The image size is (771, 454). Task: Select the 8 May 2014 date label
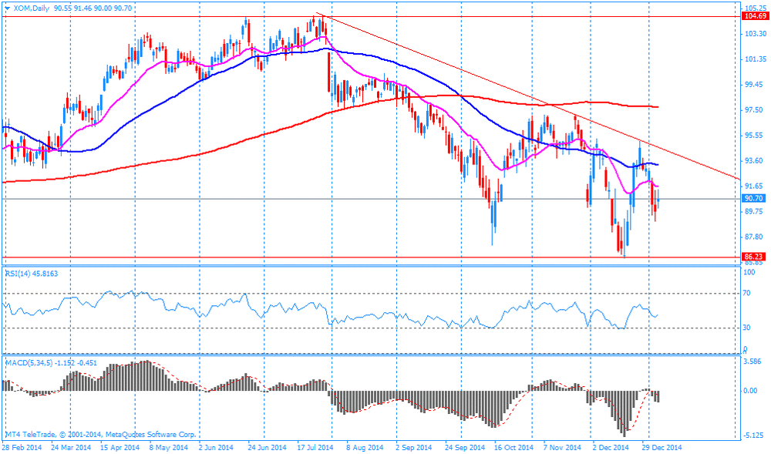pos(169,447)
